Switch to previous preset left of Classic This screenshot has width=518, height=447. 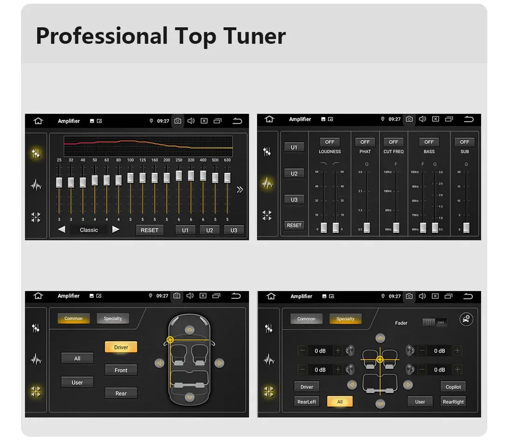pos(61,230)
